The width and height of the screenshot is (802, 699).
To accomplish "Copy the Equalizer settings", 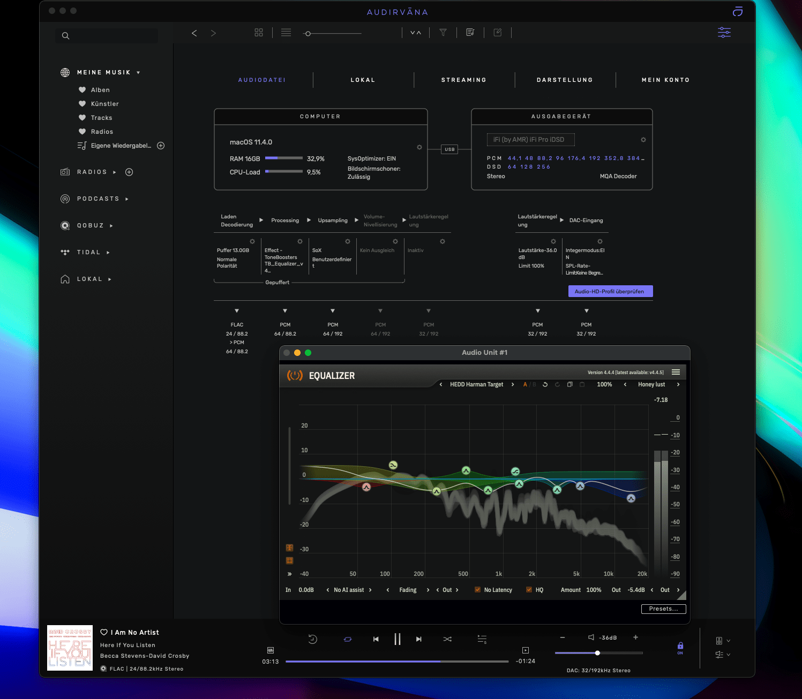I will pyautogui.click(x=570, y=384).
